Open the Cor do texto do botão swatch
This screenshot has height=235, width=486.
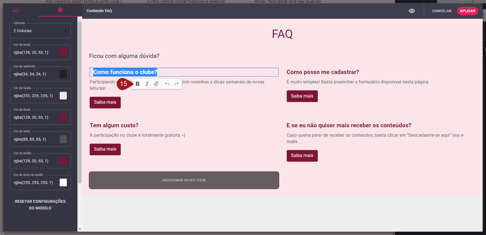click(x=63, y=183)
